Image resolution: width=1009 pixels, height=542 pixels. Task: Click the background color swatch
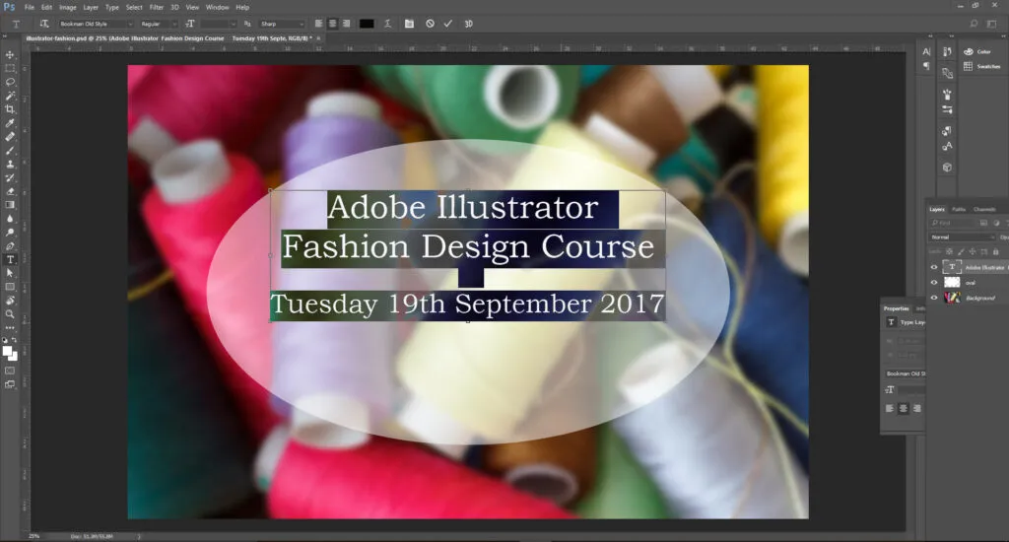(14, 356)
